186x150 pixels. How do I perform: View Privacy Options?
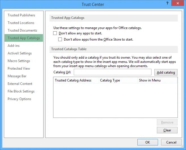(19, 99)
